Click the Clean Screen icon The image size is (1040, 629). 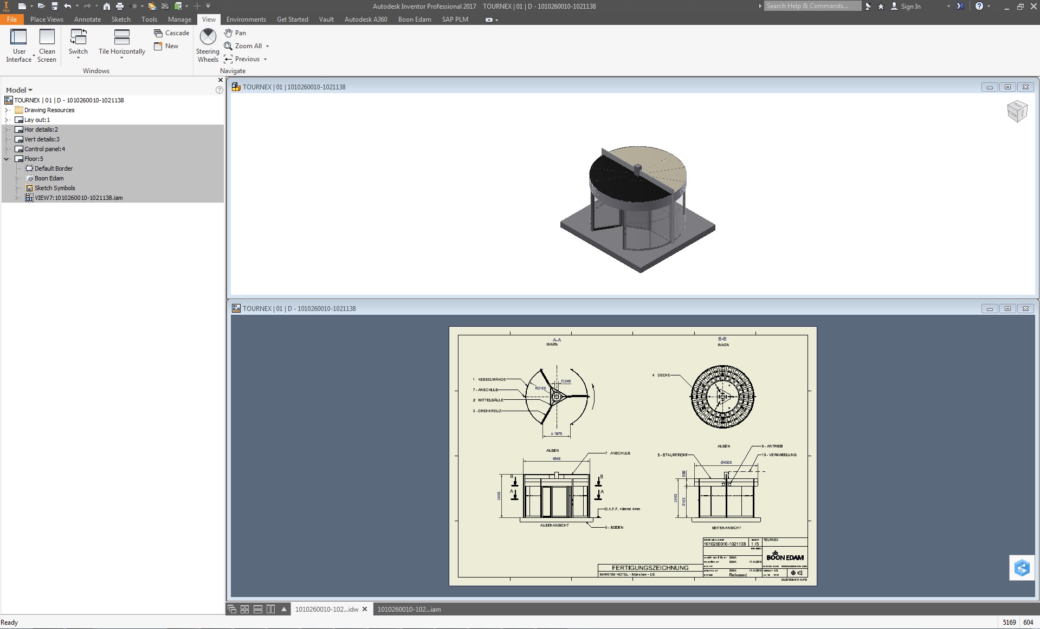point(47,45)
